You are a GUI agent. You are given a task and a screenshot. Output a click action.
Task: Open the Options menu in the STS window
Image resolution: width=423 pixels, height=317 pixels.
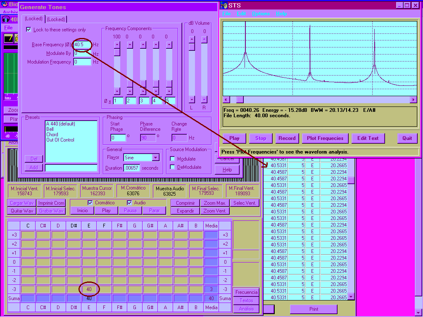(261, 14)
